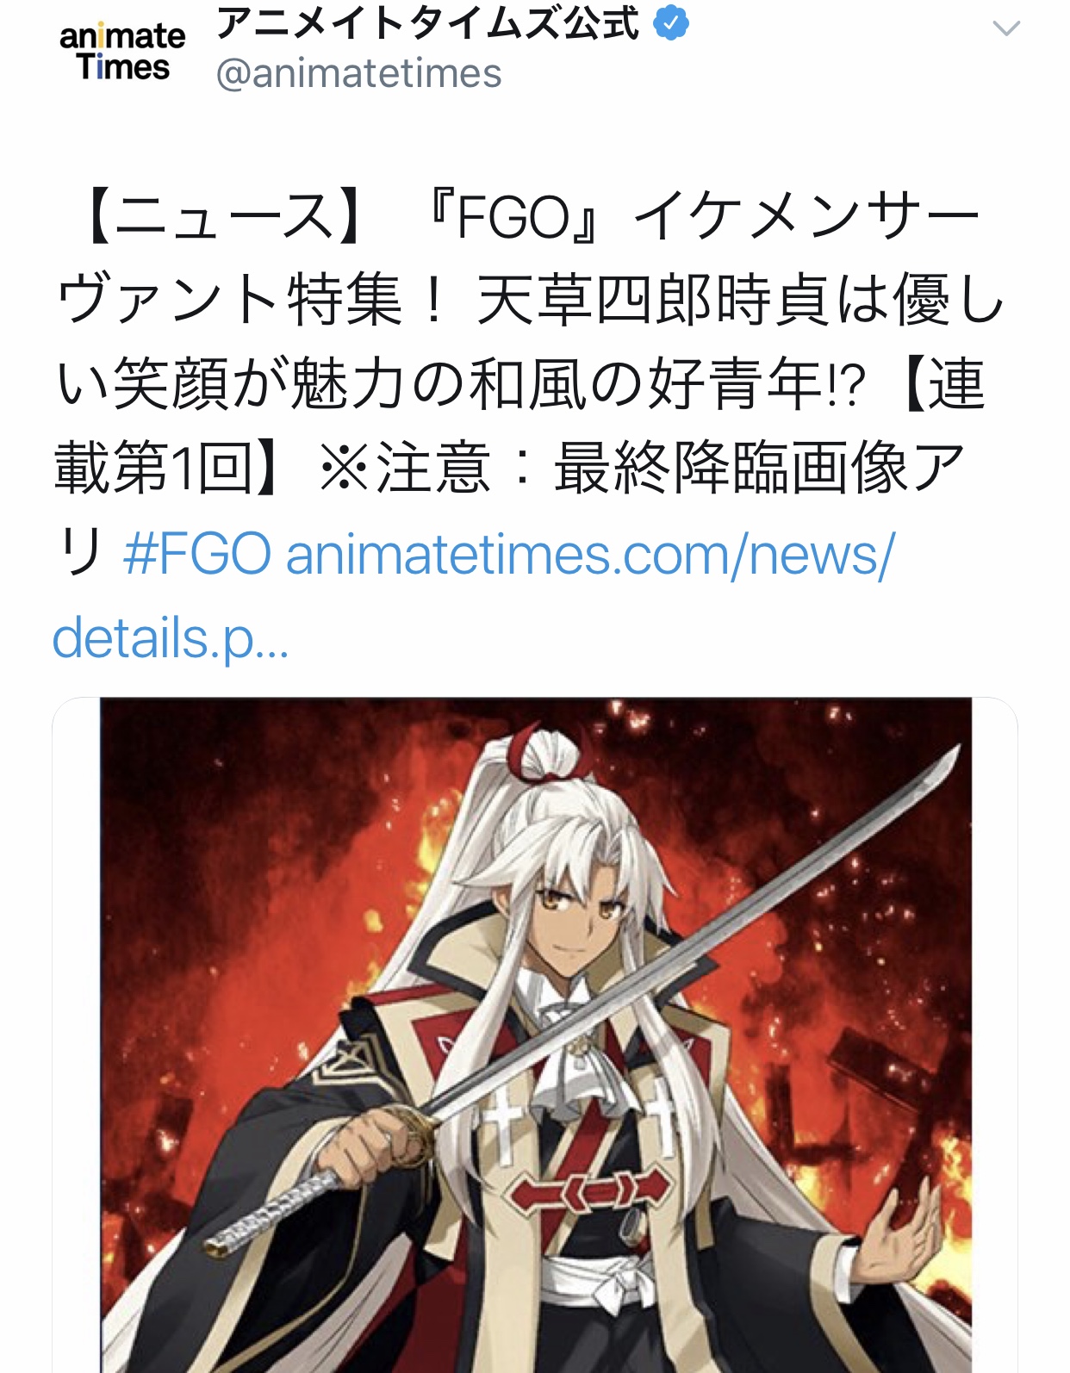The width and height of the screenshot is (1070, 1373).
Task: Click the blue verified badge
Action: click(671, 23)
